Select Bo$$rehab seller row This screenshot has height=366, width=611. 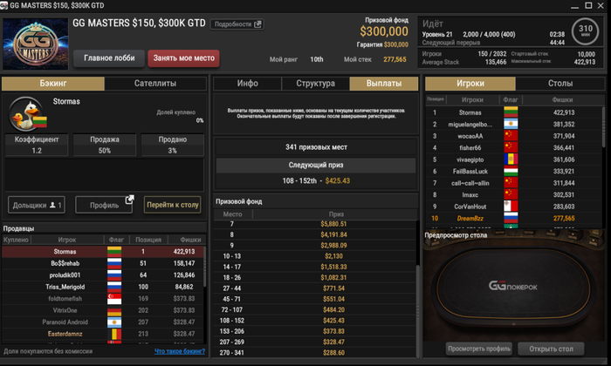[x=103, y=263]
